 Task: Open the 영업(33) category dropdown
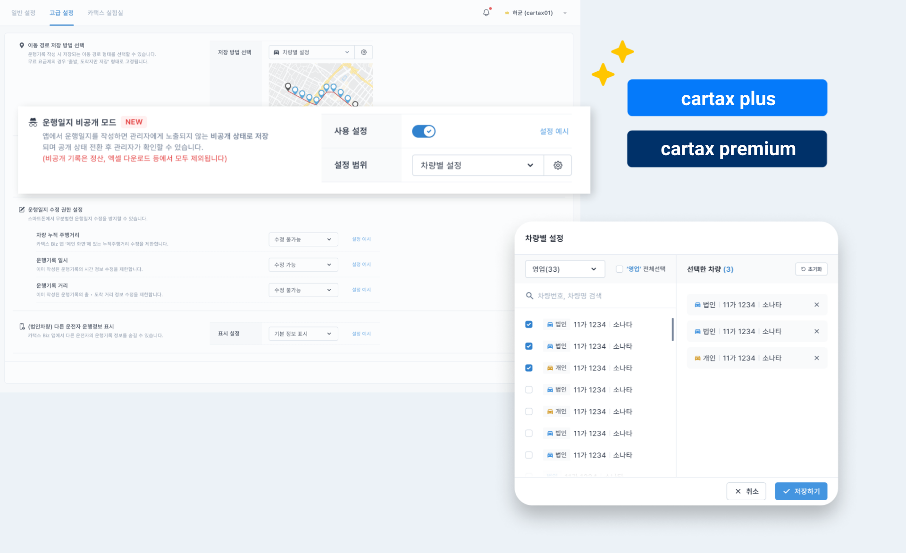pos(564,269)
